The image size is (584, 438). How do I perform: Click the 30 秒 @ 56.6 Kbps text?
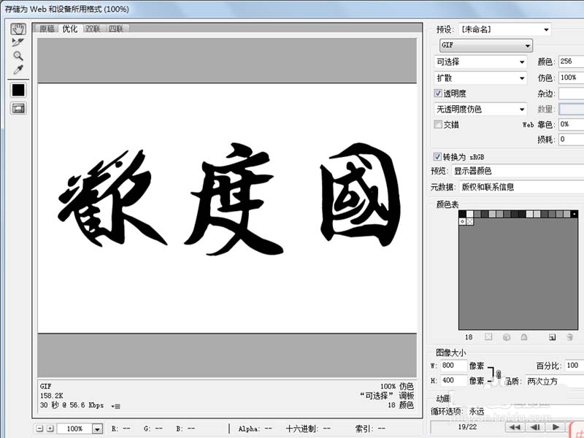pyautogui.click(x=72, y=405)
